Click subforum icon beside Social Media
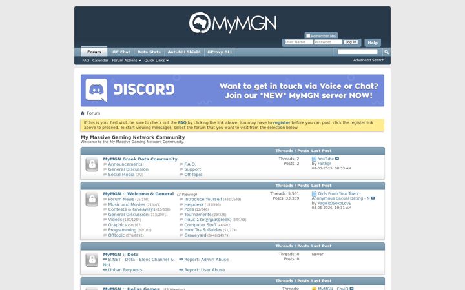 (x=105, y=175)
